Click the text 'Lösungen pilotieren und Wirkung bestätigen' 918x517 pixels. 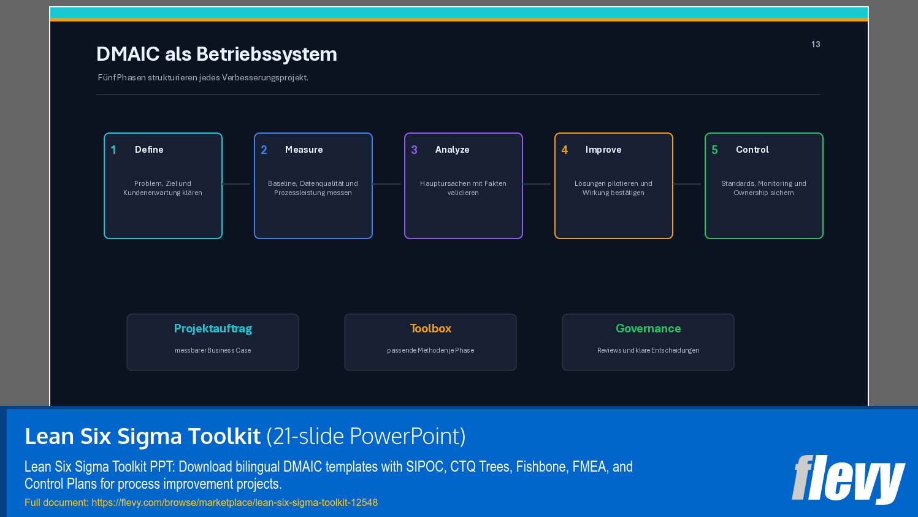pyautogui.click(x=613, y=188)
